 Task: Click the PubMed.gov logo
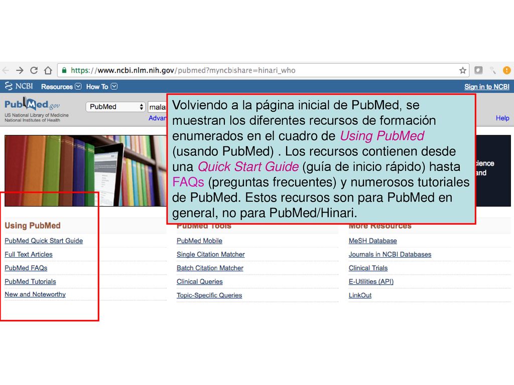pos(32,104)
